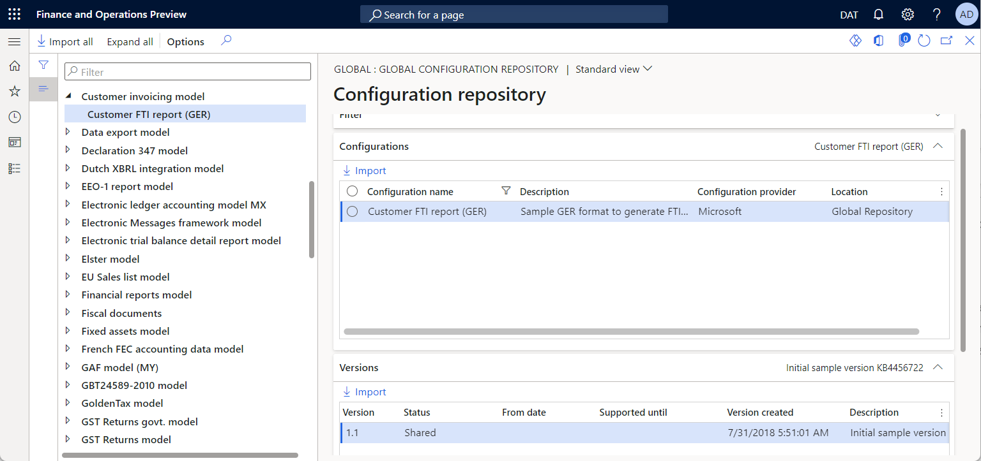Open page in a new window via pop-out icon
Image resolution: width=981 pixels, height=461 pixels.
point(947,40)
